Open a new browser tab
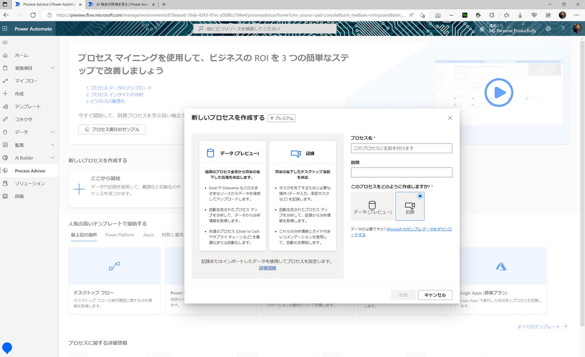The image size is (585, 357). (163, 4)
